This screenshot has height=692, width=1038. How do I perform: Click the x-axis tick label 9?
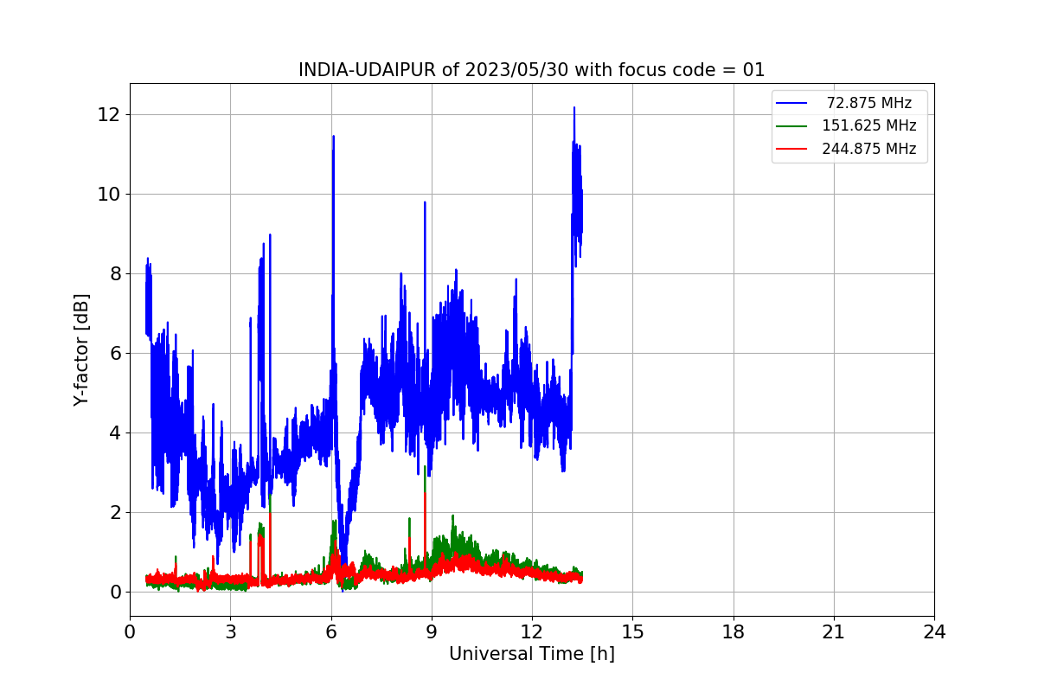pos(431,632)
